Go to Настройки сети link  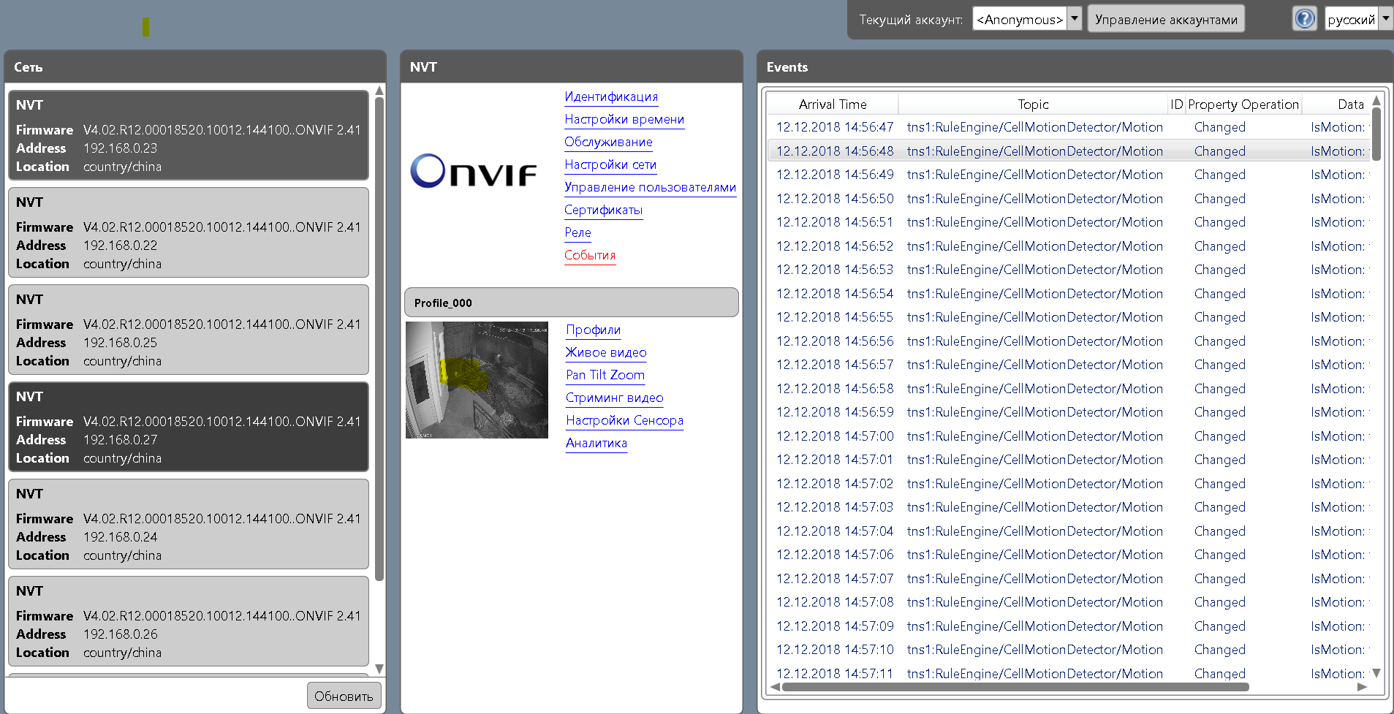(610, 164)
